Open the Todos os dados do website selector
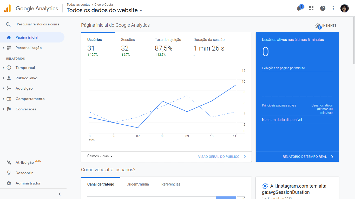The height and width of the screenshot is (199, 355). [x=104, y=10]
